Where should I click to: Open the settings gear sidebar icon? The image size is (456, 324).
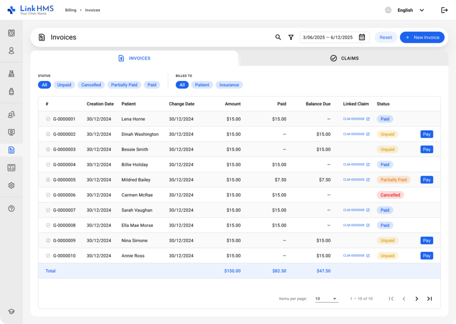11,186
